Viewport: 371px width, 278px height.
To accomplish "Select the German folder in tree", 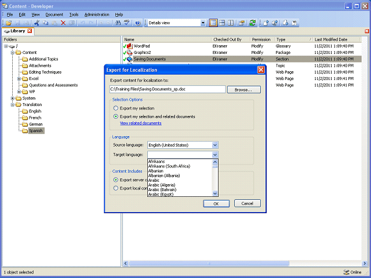I will 36,125.
